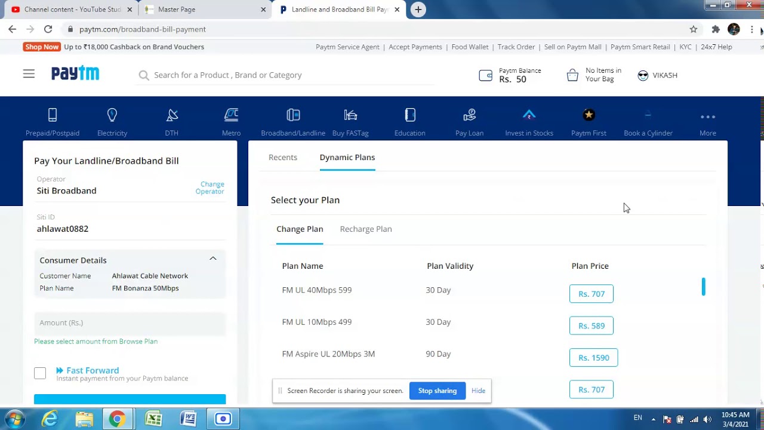Open the Accept Payments link
This screenshot has width=764, height=430.
415,47
